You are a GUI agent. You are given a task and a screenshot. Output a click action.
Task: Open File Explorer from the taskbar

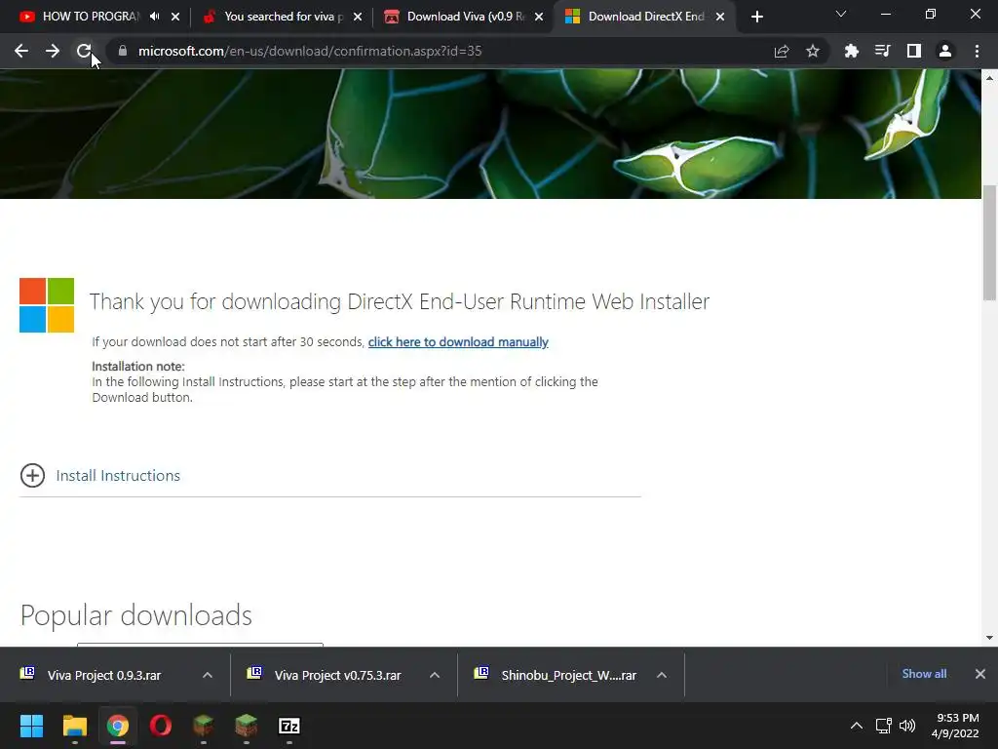[74, 726]
